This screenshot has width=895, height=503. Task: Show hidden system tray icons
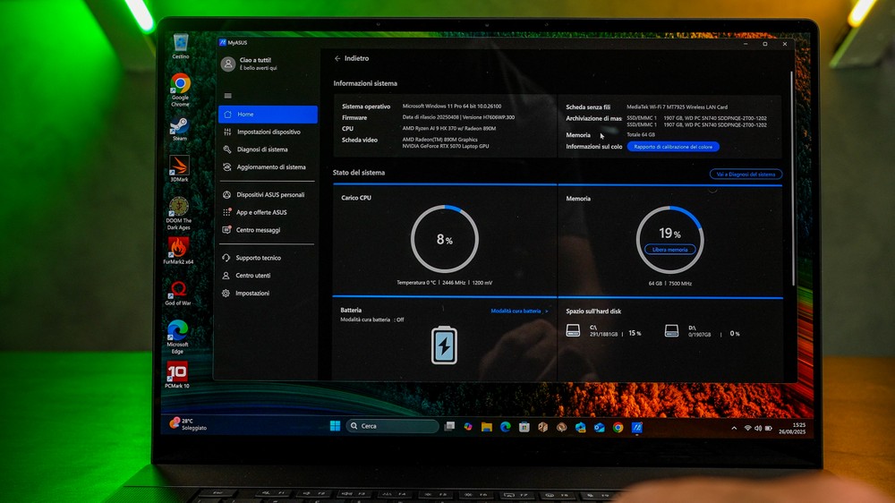(x=734, y=428)
